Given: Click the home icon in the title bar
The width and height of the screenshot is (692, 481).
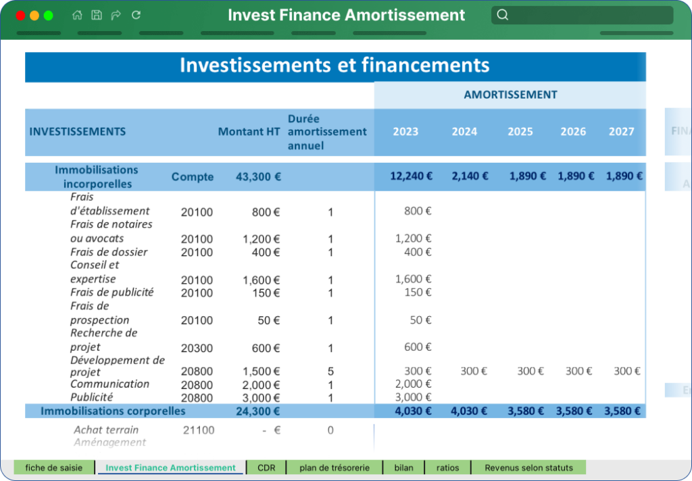Looking at the screenshot, I should pyautogui.click(x=77, y=15).
